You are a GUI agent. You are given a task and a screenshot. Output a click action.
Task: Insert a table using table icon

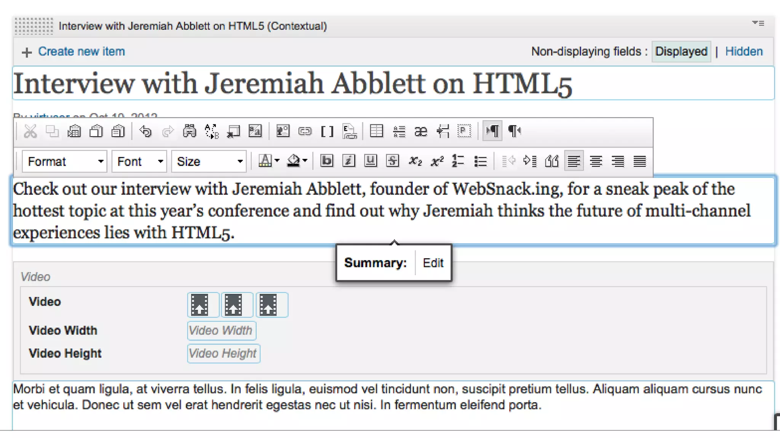376,132
